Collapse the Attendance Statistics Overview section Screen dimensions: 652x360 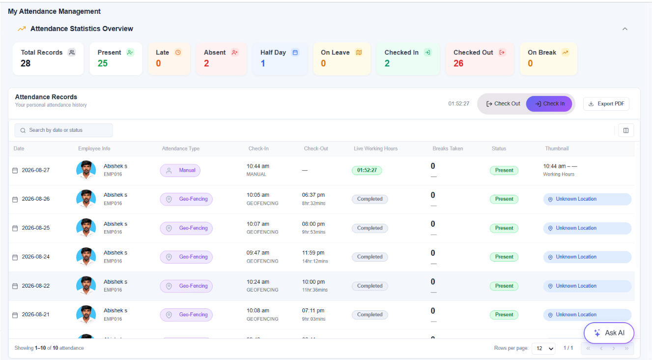625,29
